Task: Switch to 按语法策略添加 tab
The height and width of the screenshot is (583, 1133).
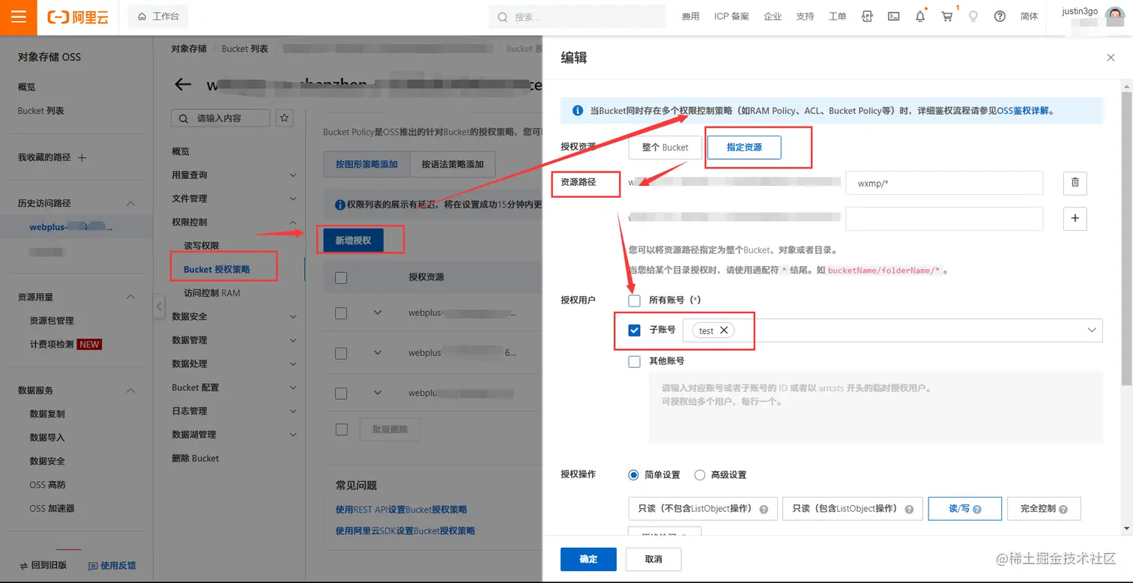Action: (x=453, y=164)
